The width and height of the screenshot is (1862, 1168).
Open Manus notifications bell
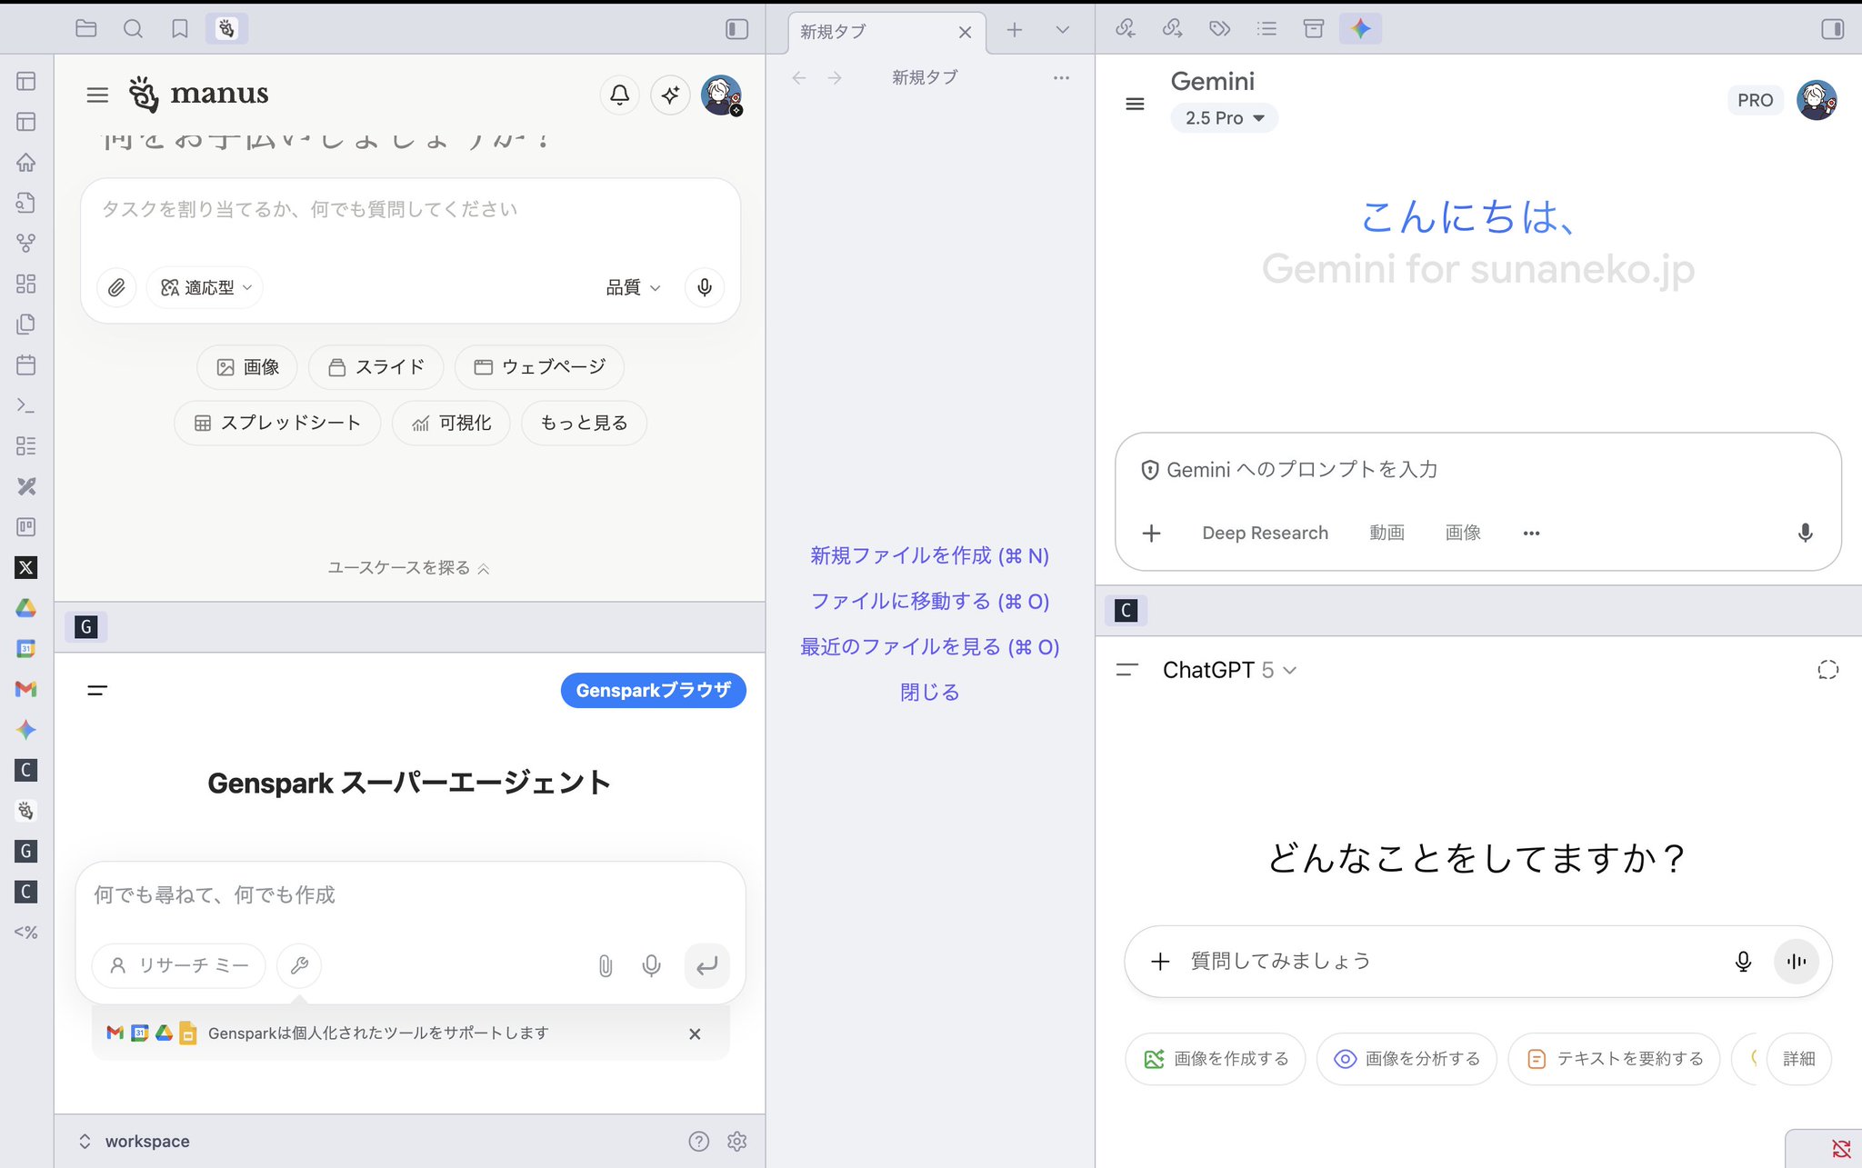tap(620, 95)
